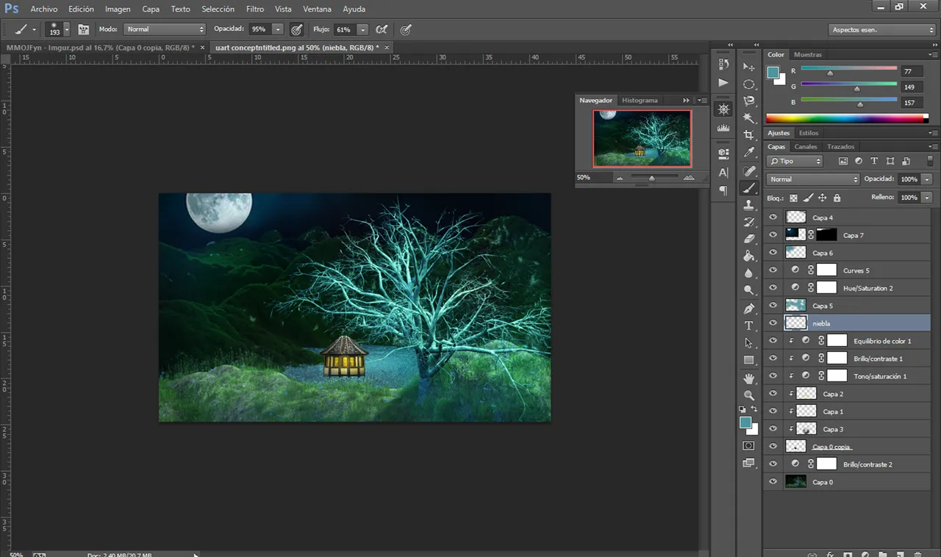Switch to the Muestras tab
Screen dimensions: 941x557
pyautogui.click(x=807, y=54)
